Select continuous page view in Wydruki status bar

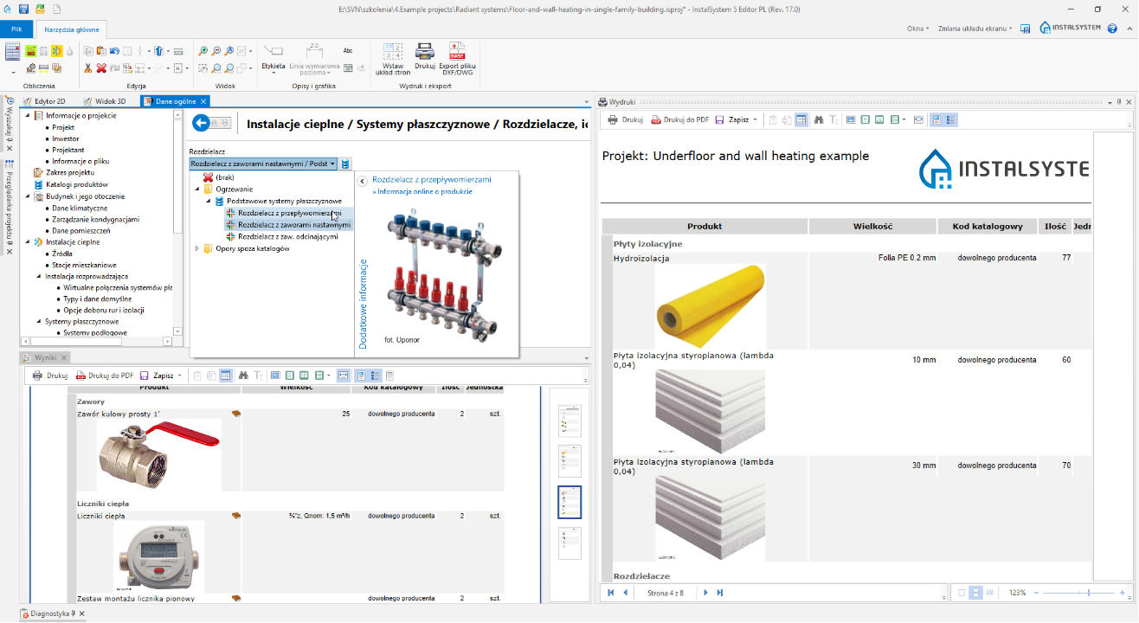tap(975, 593)
